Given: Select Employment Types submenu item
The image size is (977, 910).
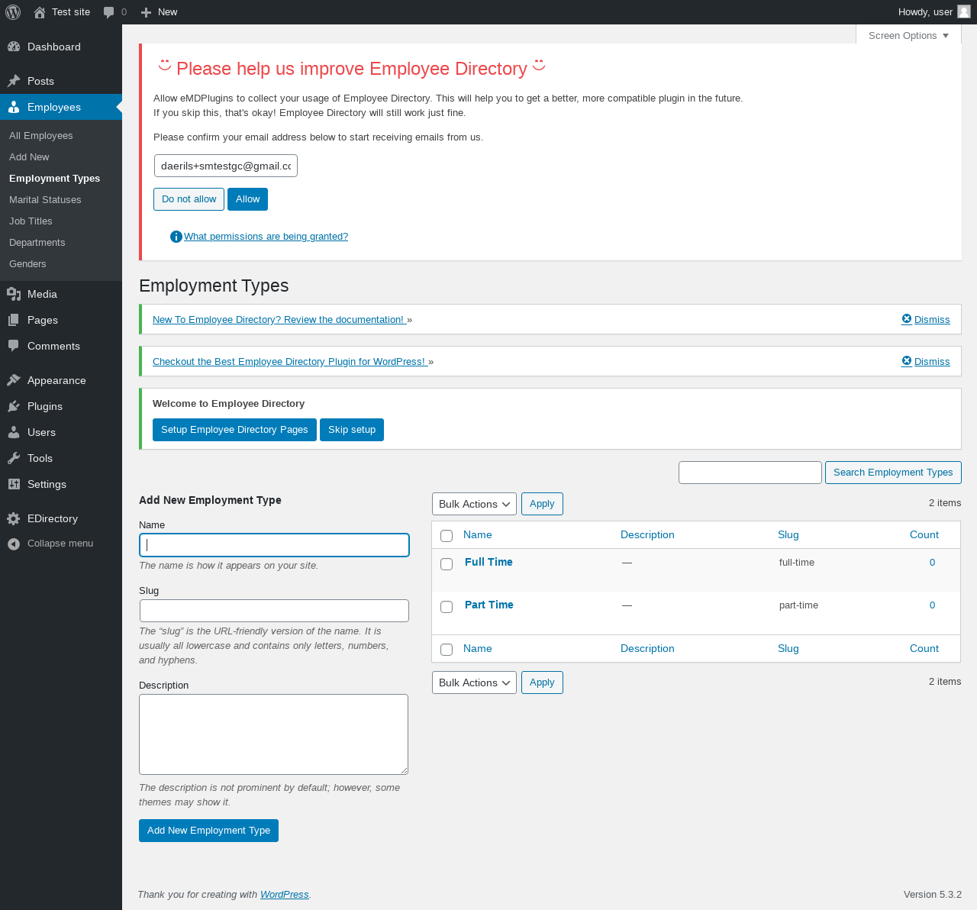Looking at the screenshot, I should [54, 179].
